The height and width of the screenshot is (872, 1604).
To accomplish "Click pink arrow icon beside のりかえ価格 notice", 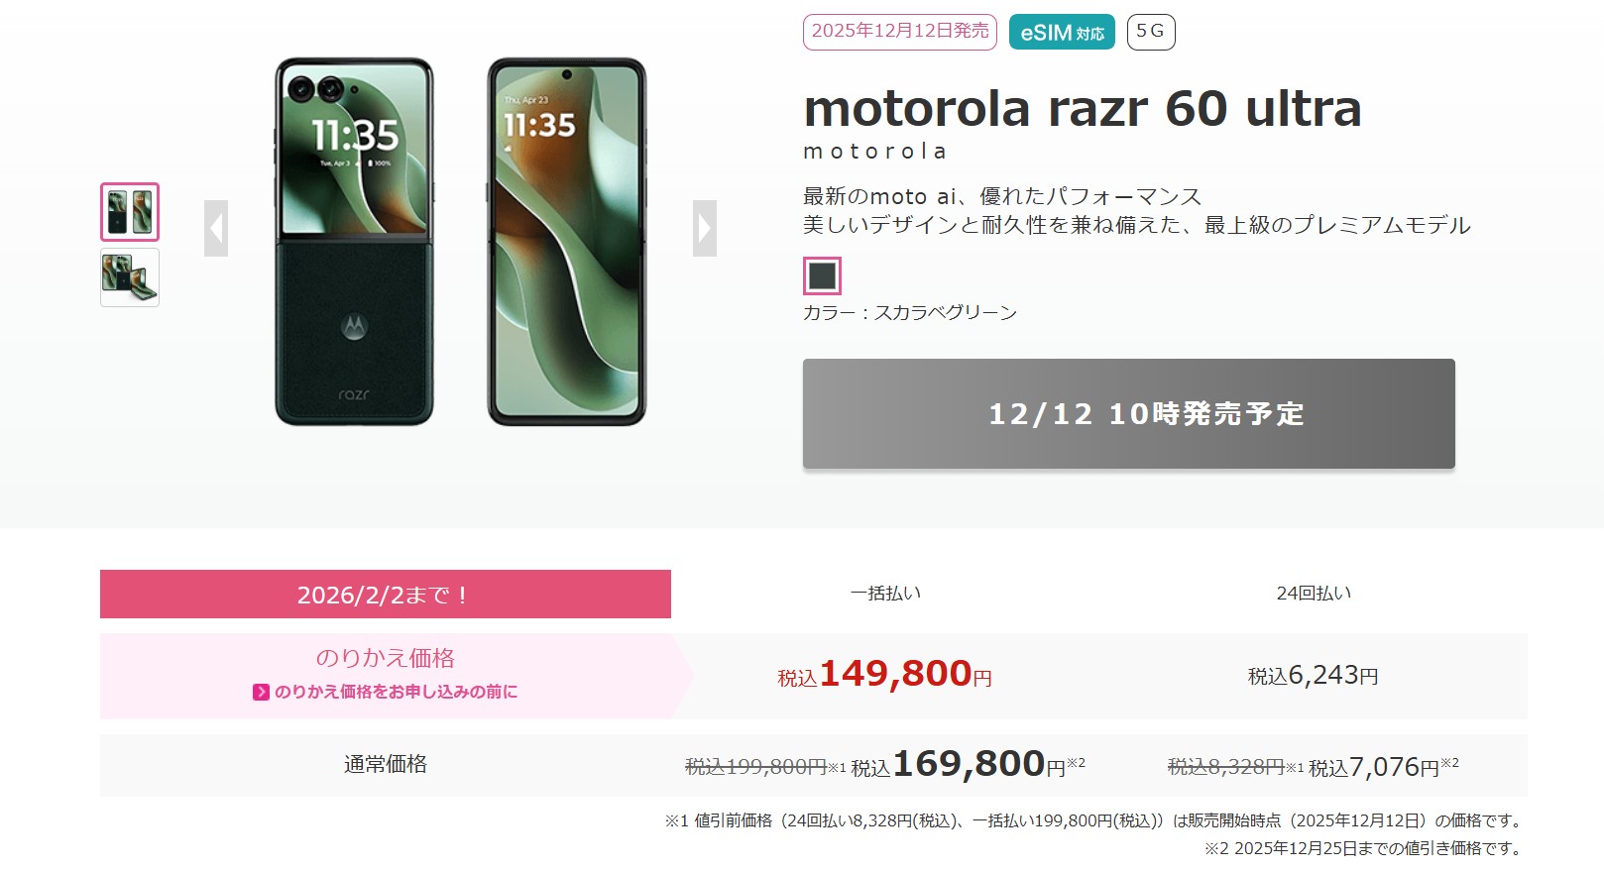I will point(261,692).
